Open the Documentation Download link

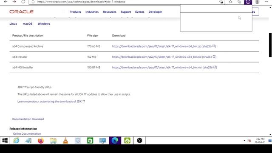click(28, 119)
